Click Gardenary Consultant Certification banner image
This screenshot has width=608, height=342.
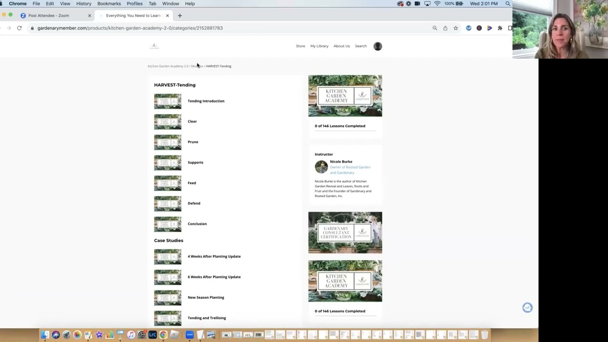coord(345,233)
